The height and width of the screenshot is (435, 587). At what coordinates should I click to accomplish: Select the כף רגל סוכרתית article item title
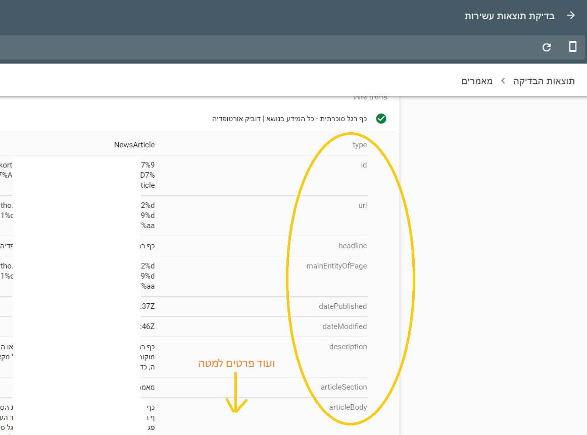[x=289, y=119]
